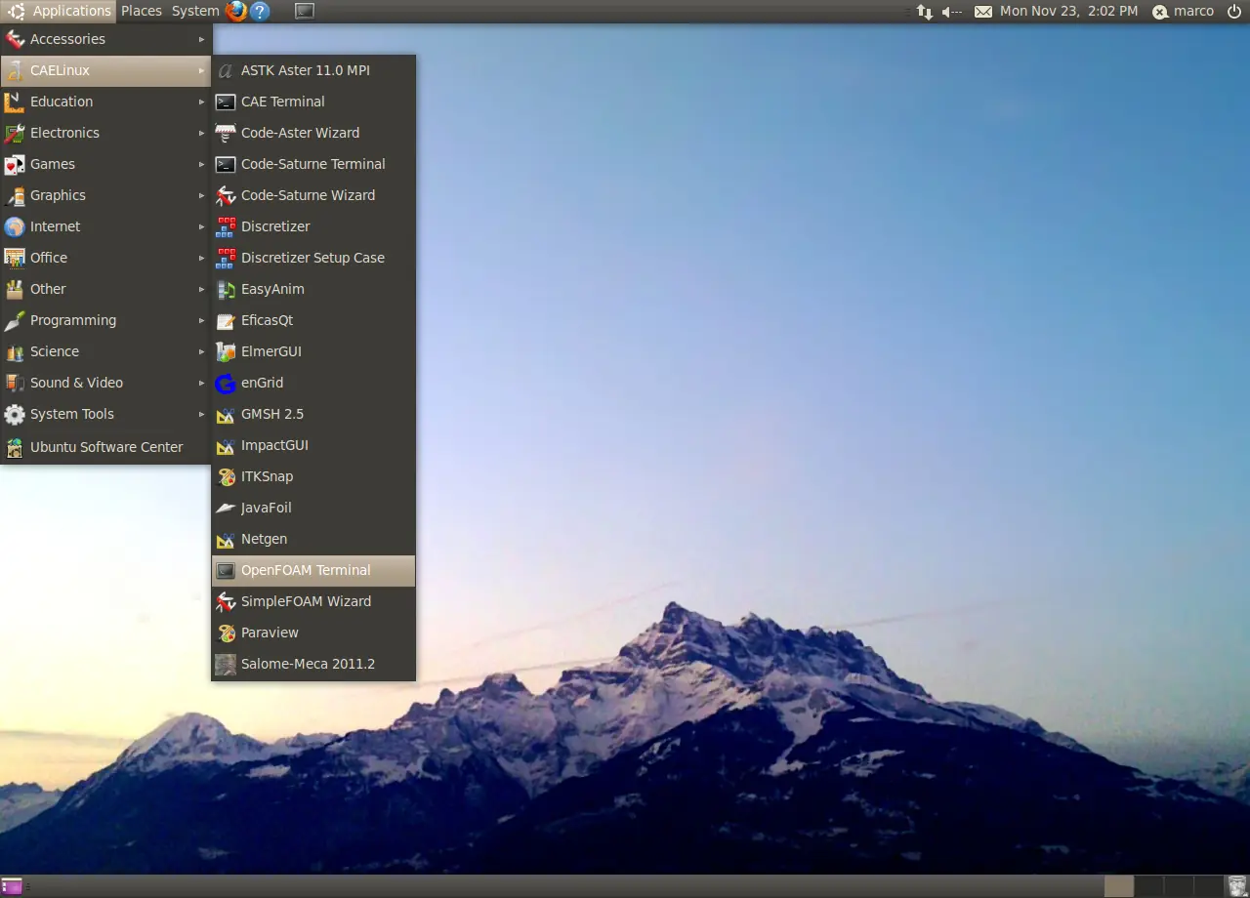Open the System Tools category
The height and width of the screenshot is (898, 1250).
[105, 414]
